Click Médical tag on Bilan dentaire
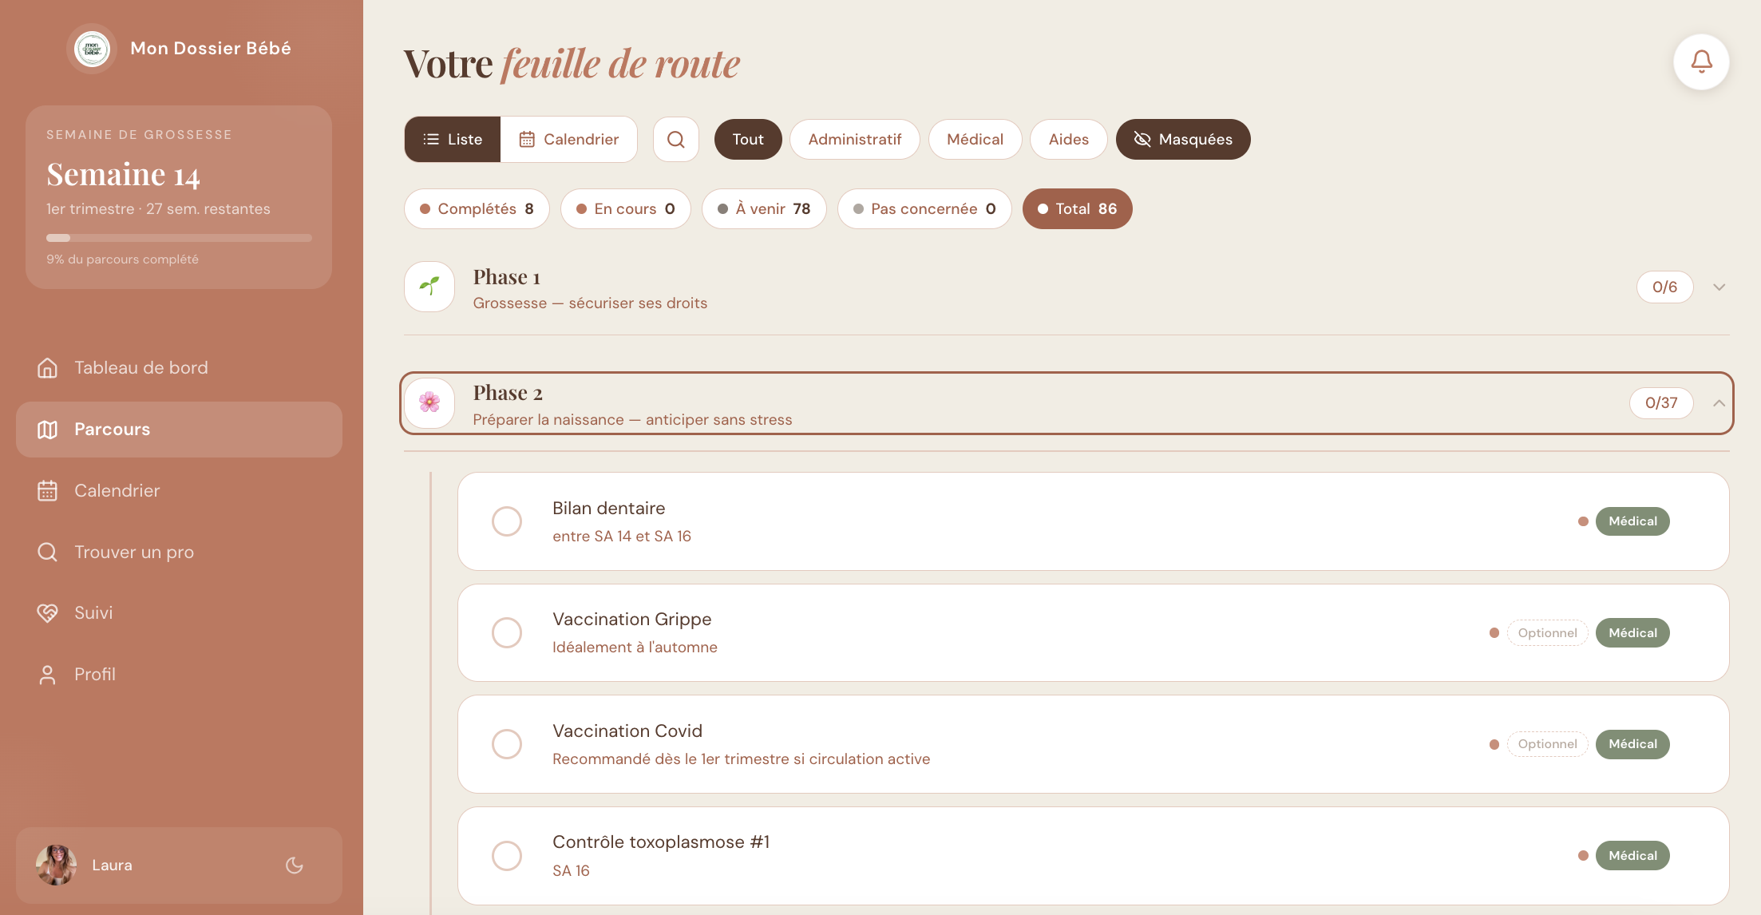The image size is (1761, 915). 1632,521
